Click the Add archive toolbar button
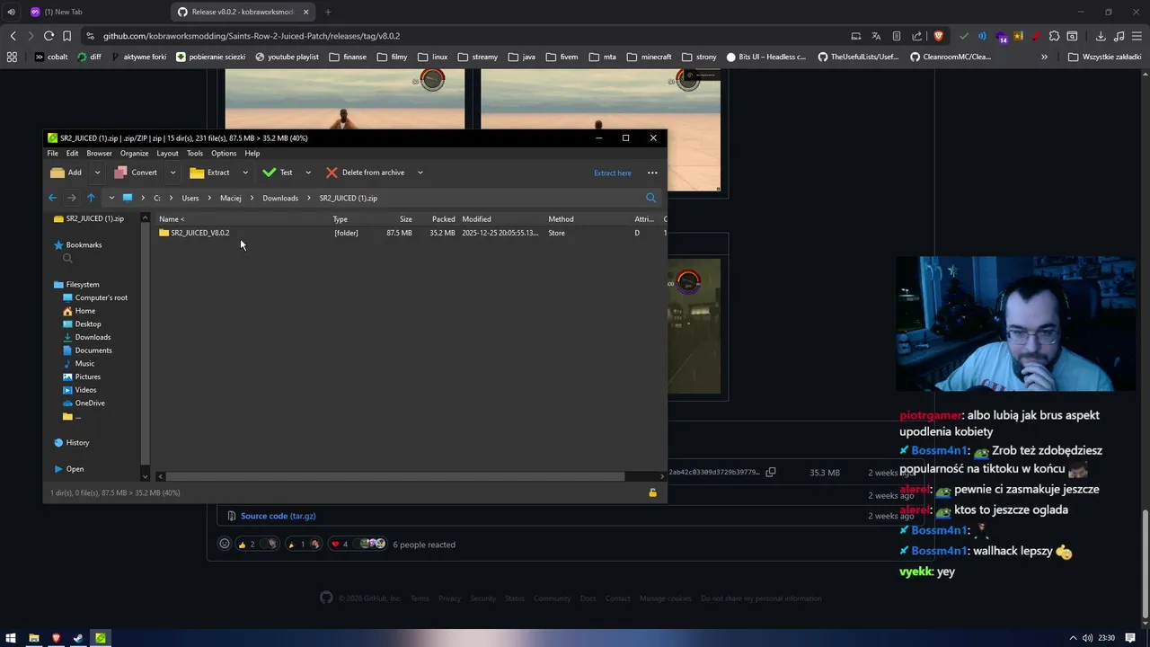Viewport: 1150px width, 647px height. (66, 173)
